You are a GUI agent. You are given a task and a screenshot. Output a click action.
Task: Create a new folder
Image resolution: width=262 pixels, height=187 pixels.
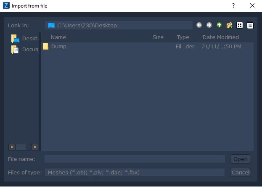(x=229, y=25)
